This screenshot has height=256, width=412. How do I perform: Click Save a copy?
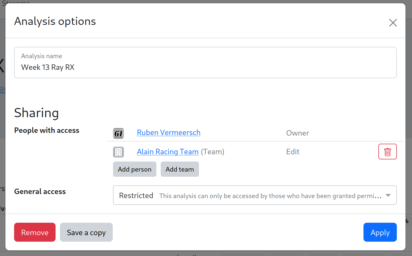pyautogui.click(x=86, y=232)
